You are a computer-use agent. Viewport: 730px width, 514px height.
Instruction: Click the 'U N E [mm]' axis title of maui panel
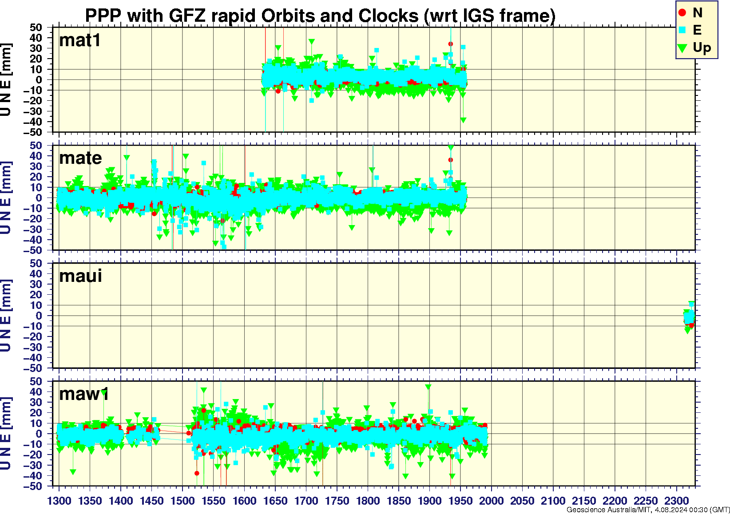point(6,316)
